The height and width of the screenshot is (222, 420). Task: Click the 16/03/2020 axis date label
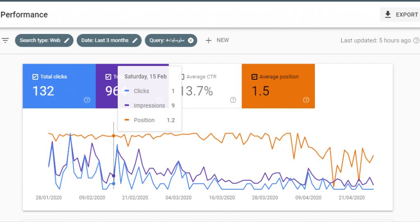tap(222, 198)
